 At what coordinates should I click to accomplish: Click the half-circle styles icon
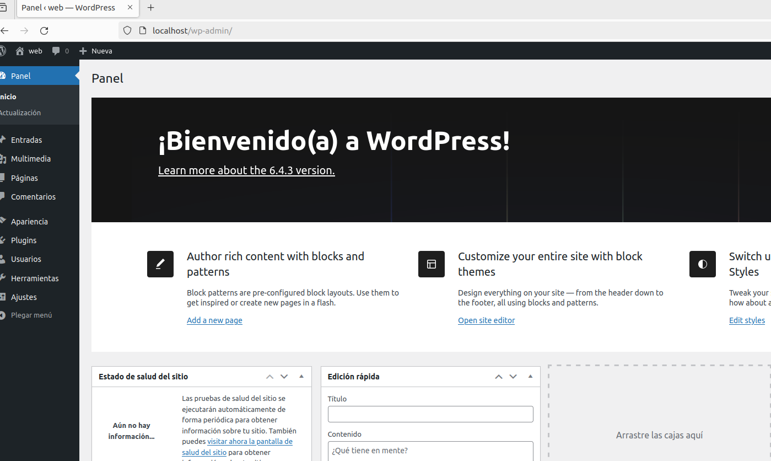tap(703, 264)
